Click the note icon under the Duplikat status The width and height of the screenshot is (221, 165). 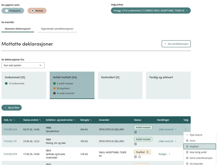[135, 157]
